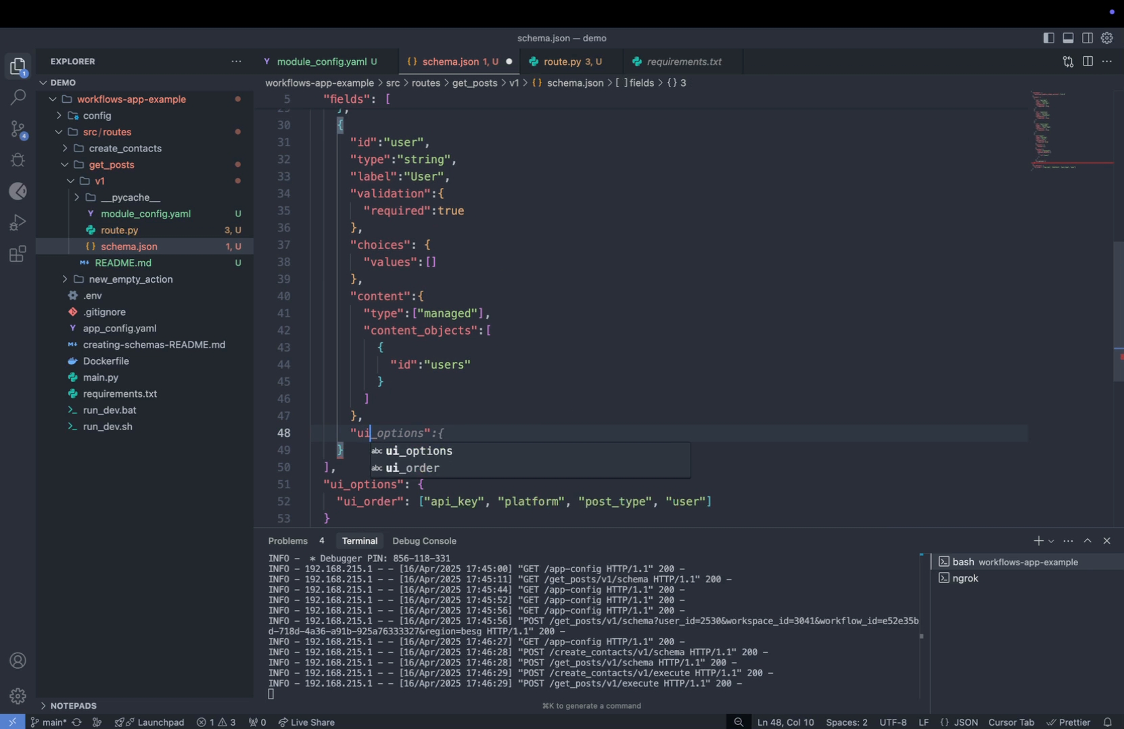Switch to the Debug Console panel tab
Screen dimensions: 1124x729
pos(424,541)
